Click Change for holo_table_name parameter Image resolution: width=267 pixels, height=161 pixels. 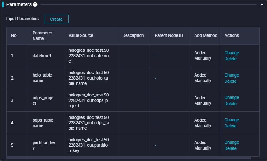[x=232, y=75]
